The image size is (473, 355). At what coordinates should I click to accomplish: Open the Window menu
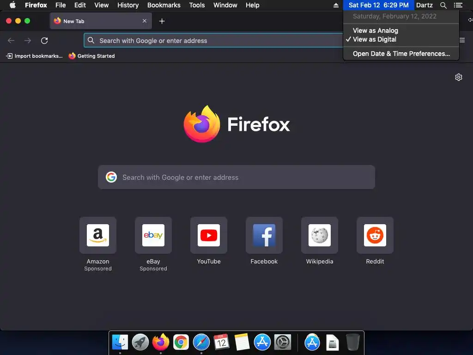coord(225,5)
